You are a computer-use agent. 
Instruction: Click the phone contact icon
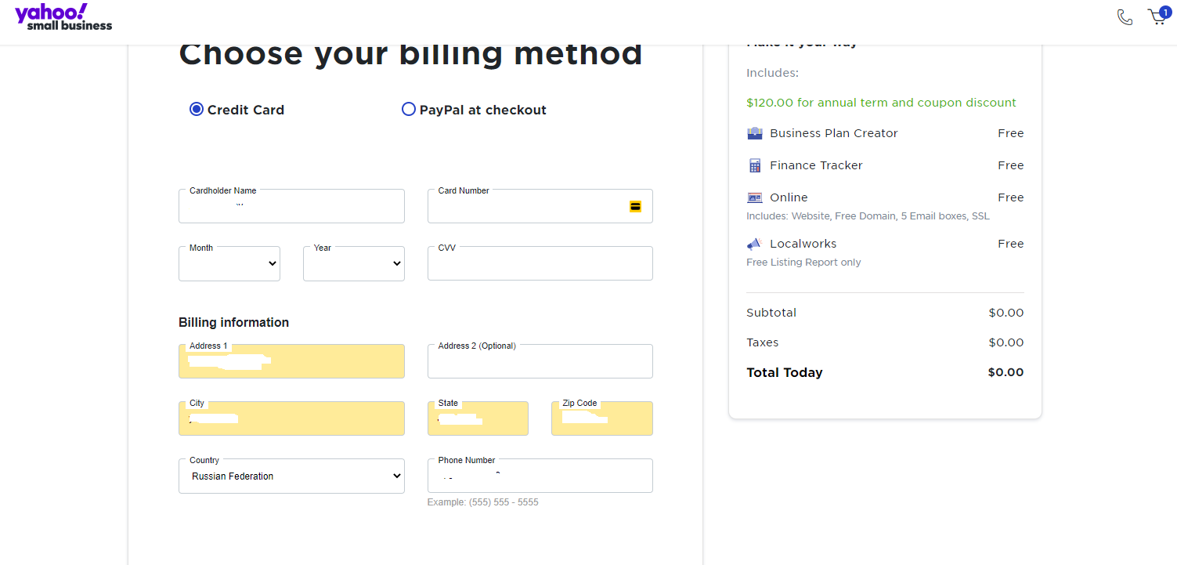point(1125,17)
